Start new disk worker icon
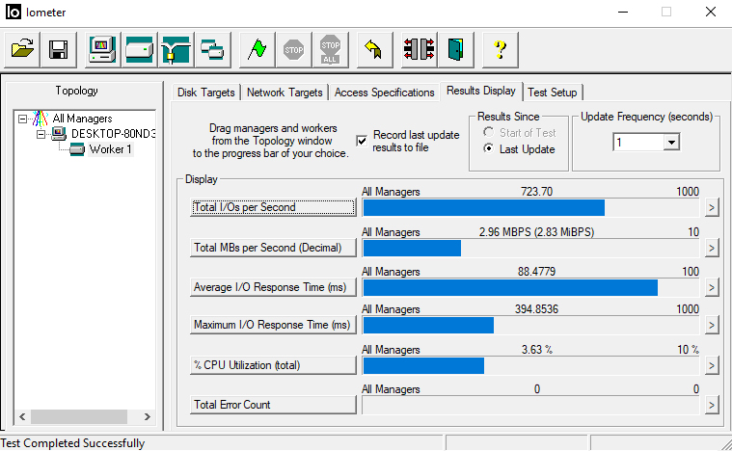Viewport: 732px width, 451px height. (140, 49)
